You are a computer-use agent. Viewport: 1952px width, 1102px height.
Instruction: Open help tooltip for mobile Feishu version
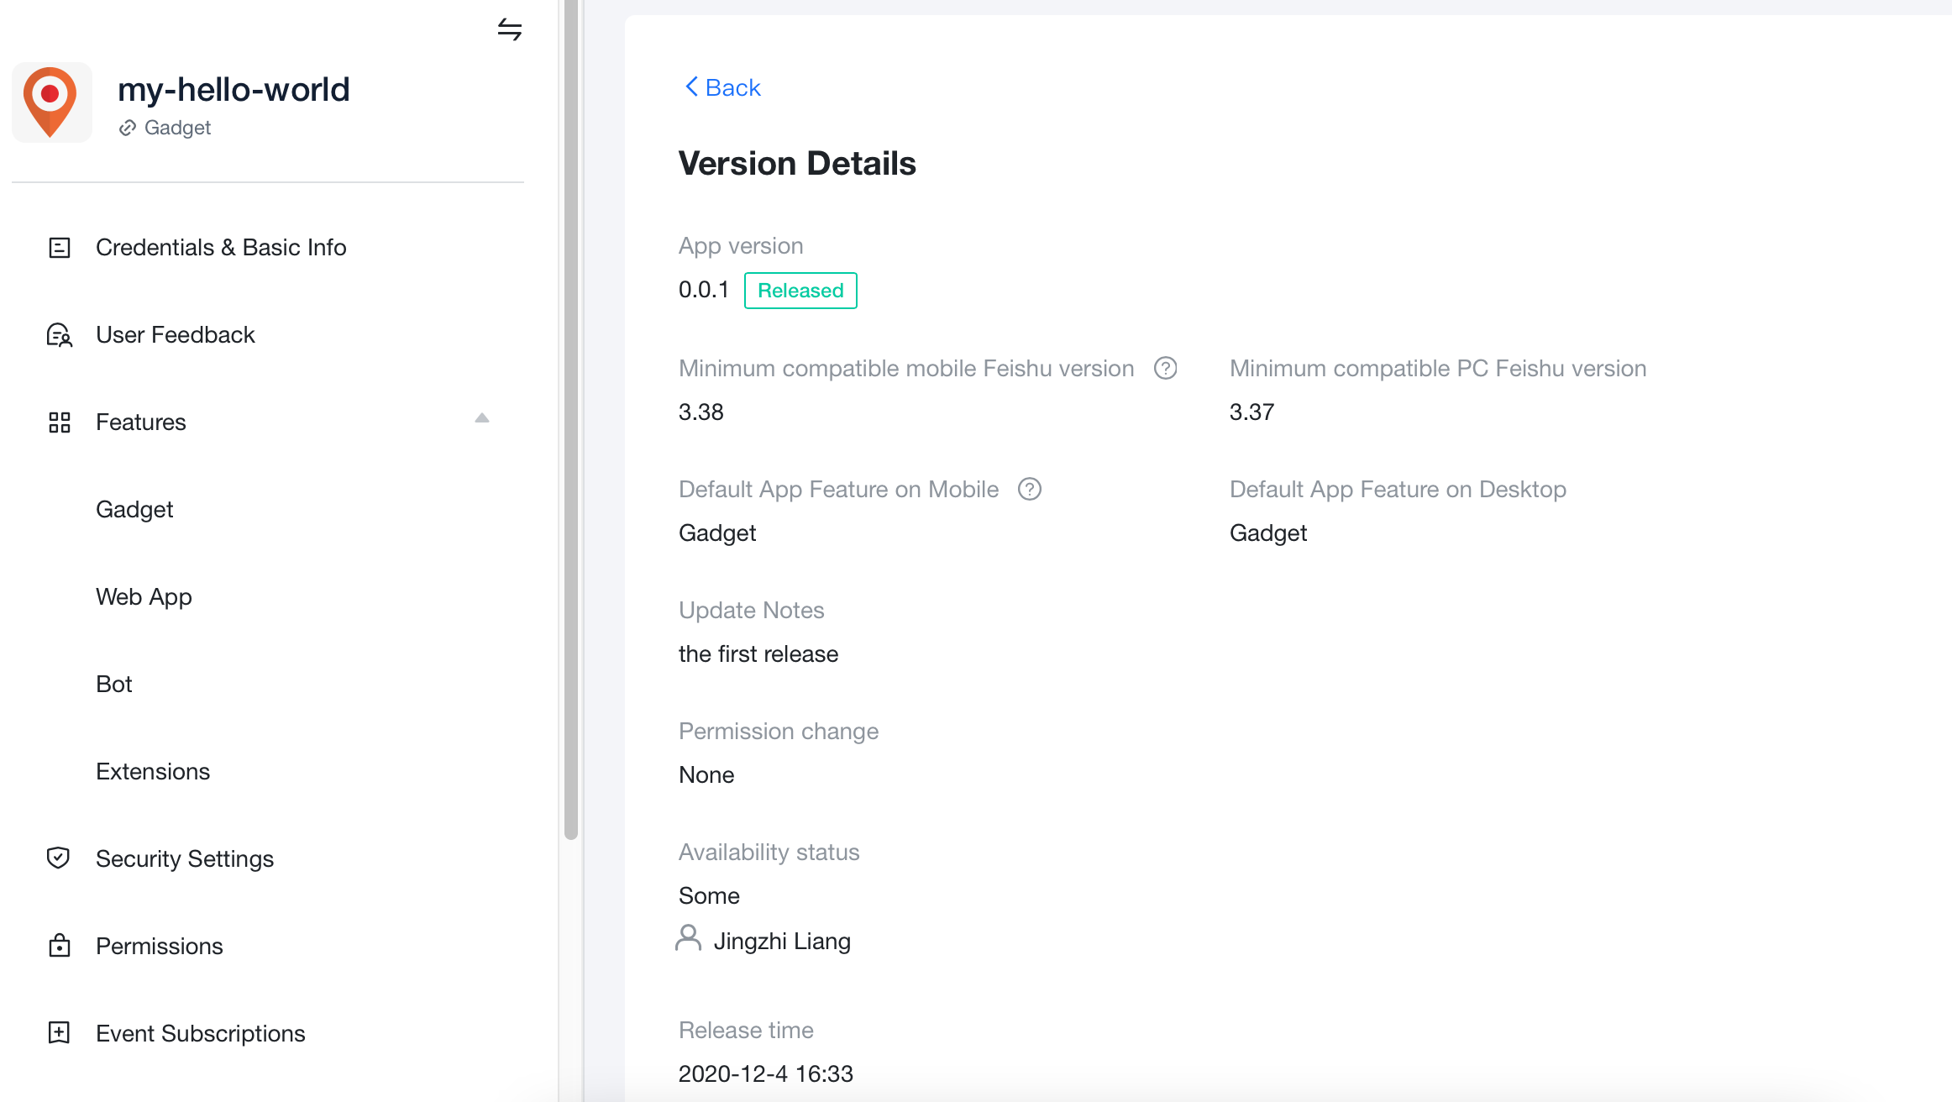pyautogui.click(x=1165, y=368)
